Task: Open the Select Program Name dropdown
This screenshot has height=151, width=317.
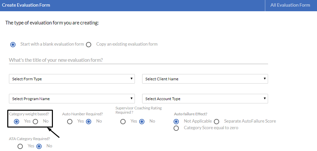Action: 72,99
